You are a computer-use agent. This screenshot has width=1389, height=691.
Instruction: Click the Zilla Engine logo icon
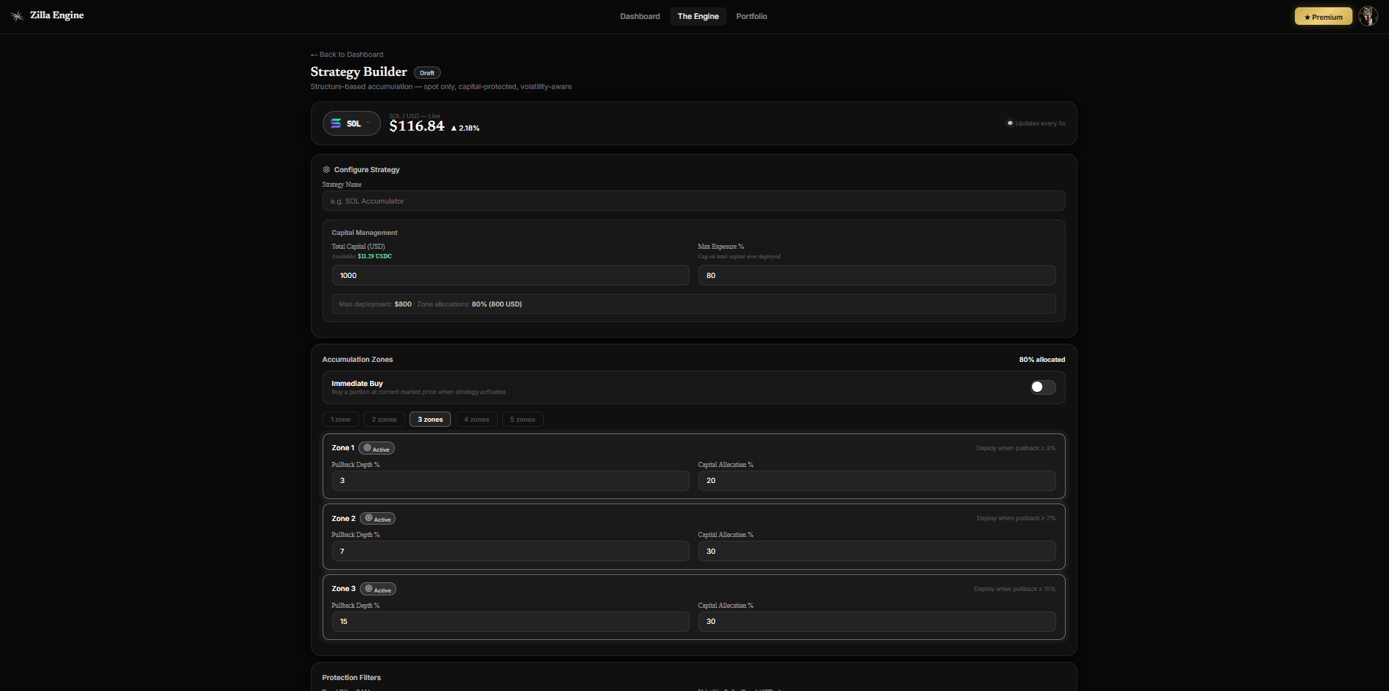(17, 15)
